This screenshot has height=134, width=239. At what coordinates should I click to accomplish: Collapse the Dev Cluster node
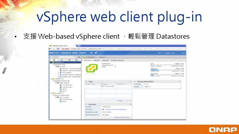point(56,97)
